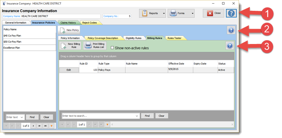
Task: Sort by Status column header
Action: point(226,64)
